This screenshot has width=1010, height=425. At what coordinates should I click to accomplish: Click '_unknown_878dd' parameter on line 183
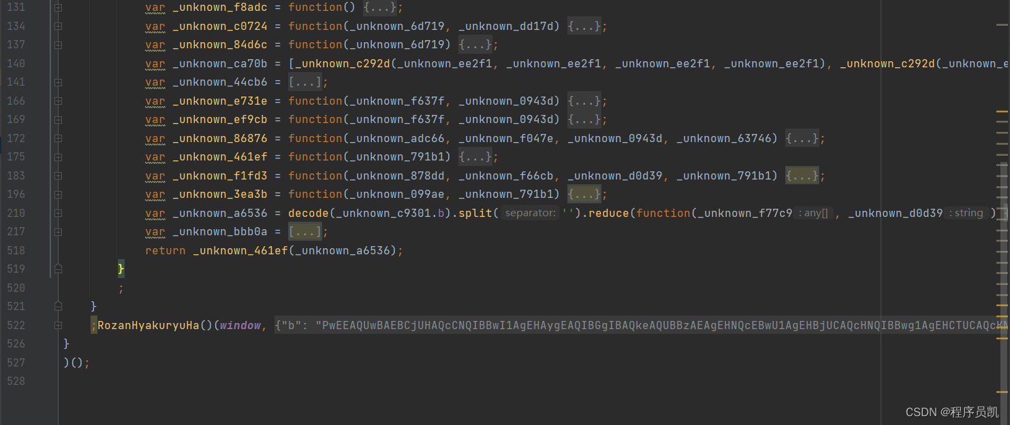tap(397, 176)
